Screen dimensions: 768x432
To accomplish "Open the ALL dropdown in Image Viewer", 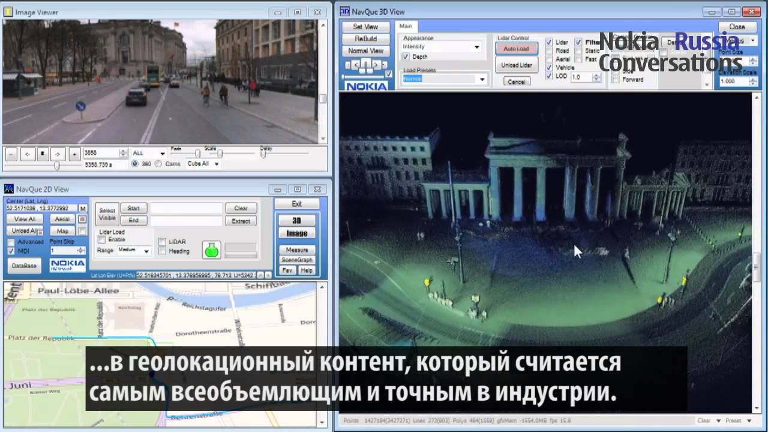I will click(x=148, y=153).
